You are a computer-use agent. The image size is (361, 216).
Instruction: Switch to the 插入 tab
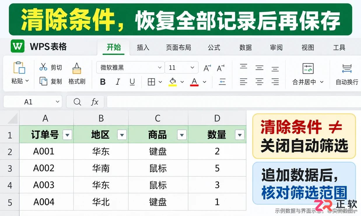143,47
